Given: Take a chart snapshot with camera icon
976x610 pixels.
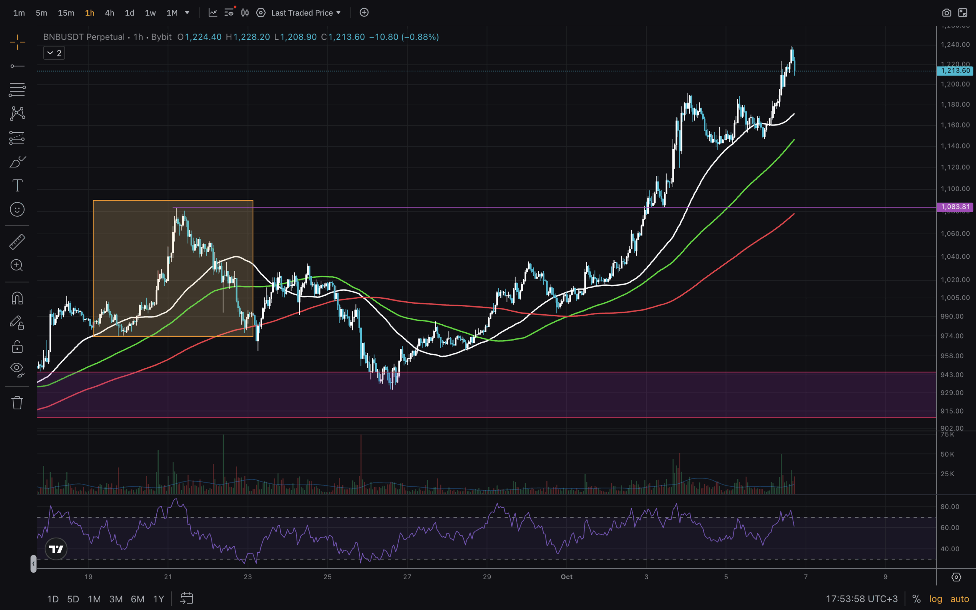Looking at the screenshot, I should 946,13.
